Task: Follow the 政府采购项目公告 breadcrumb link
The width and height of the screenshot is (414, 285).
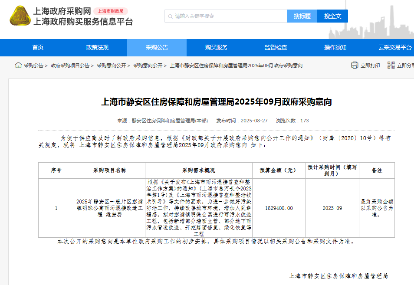Action: tap(70, 66)
